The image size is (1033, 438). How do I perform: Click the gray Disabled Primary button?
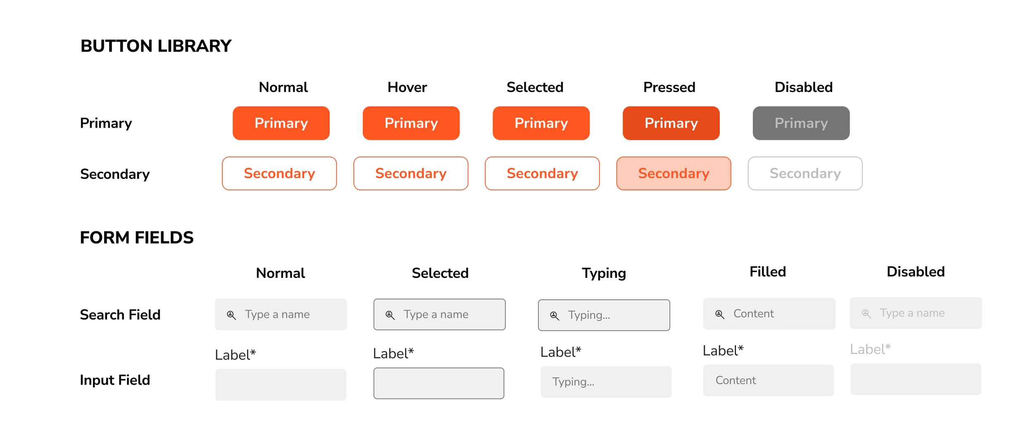pos(801,123)
